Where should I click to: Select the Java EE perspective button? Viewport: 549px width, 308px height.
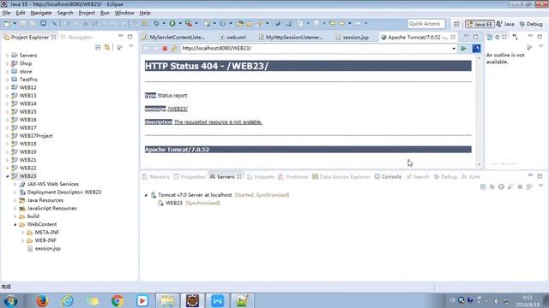(480, 24)
